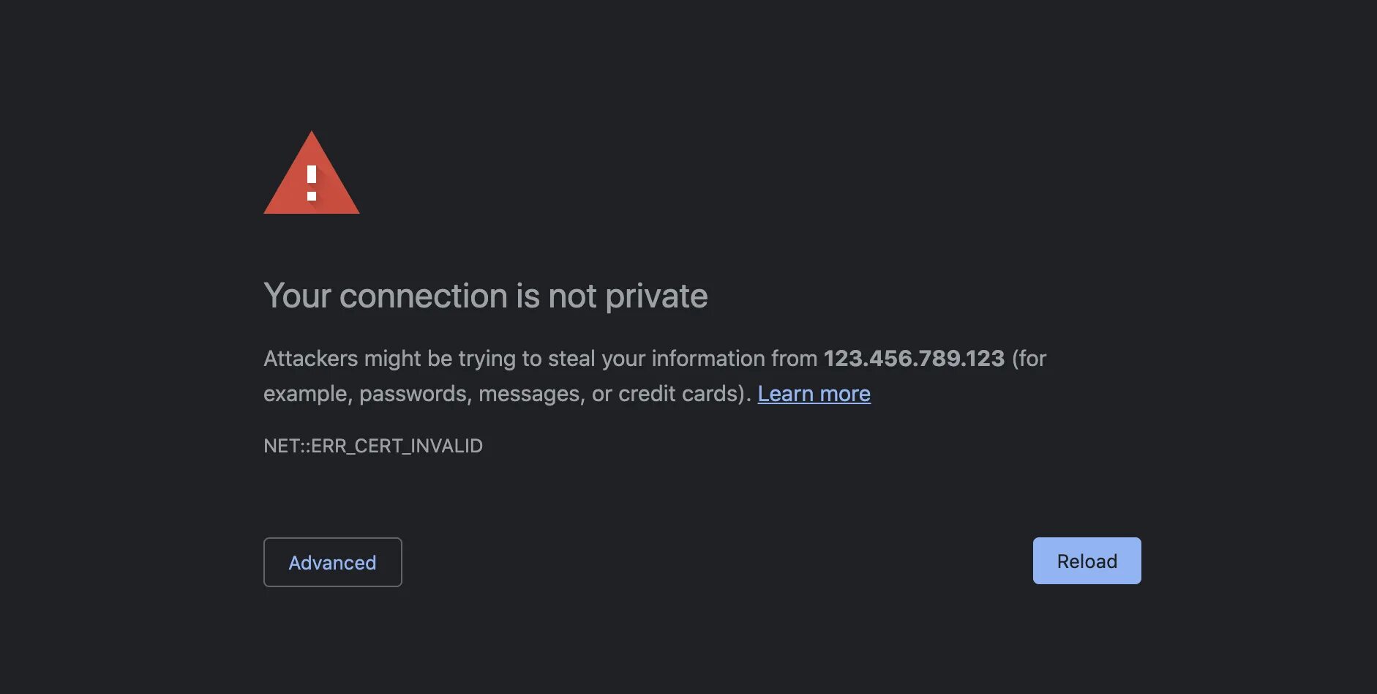This screenshot has height=694, width=1377.
Task: Open the Learn more link
Action: 814,394
